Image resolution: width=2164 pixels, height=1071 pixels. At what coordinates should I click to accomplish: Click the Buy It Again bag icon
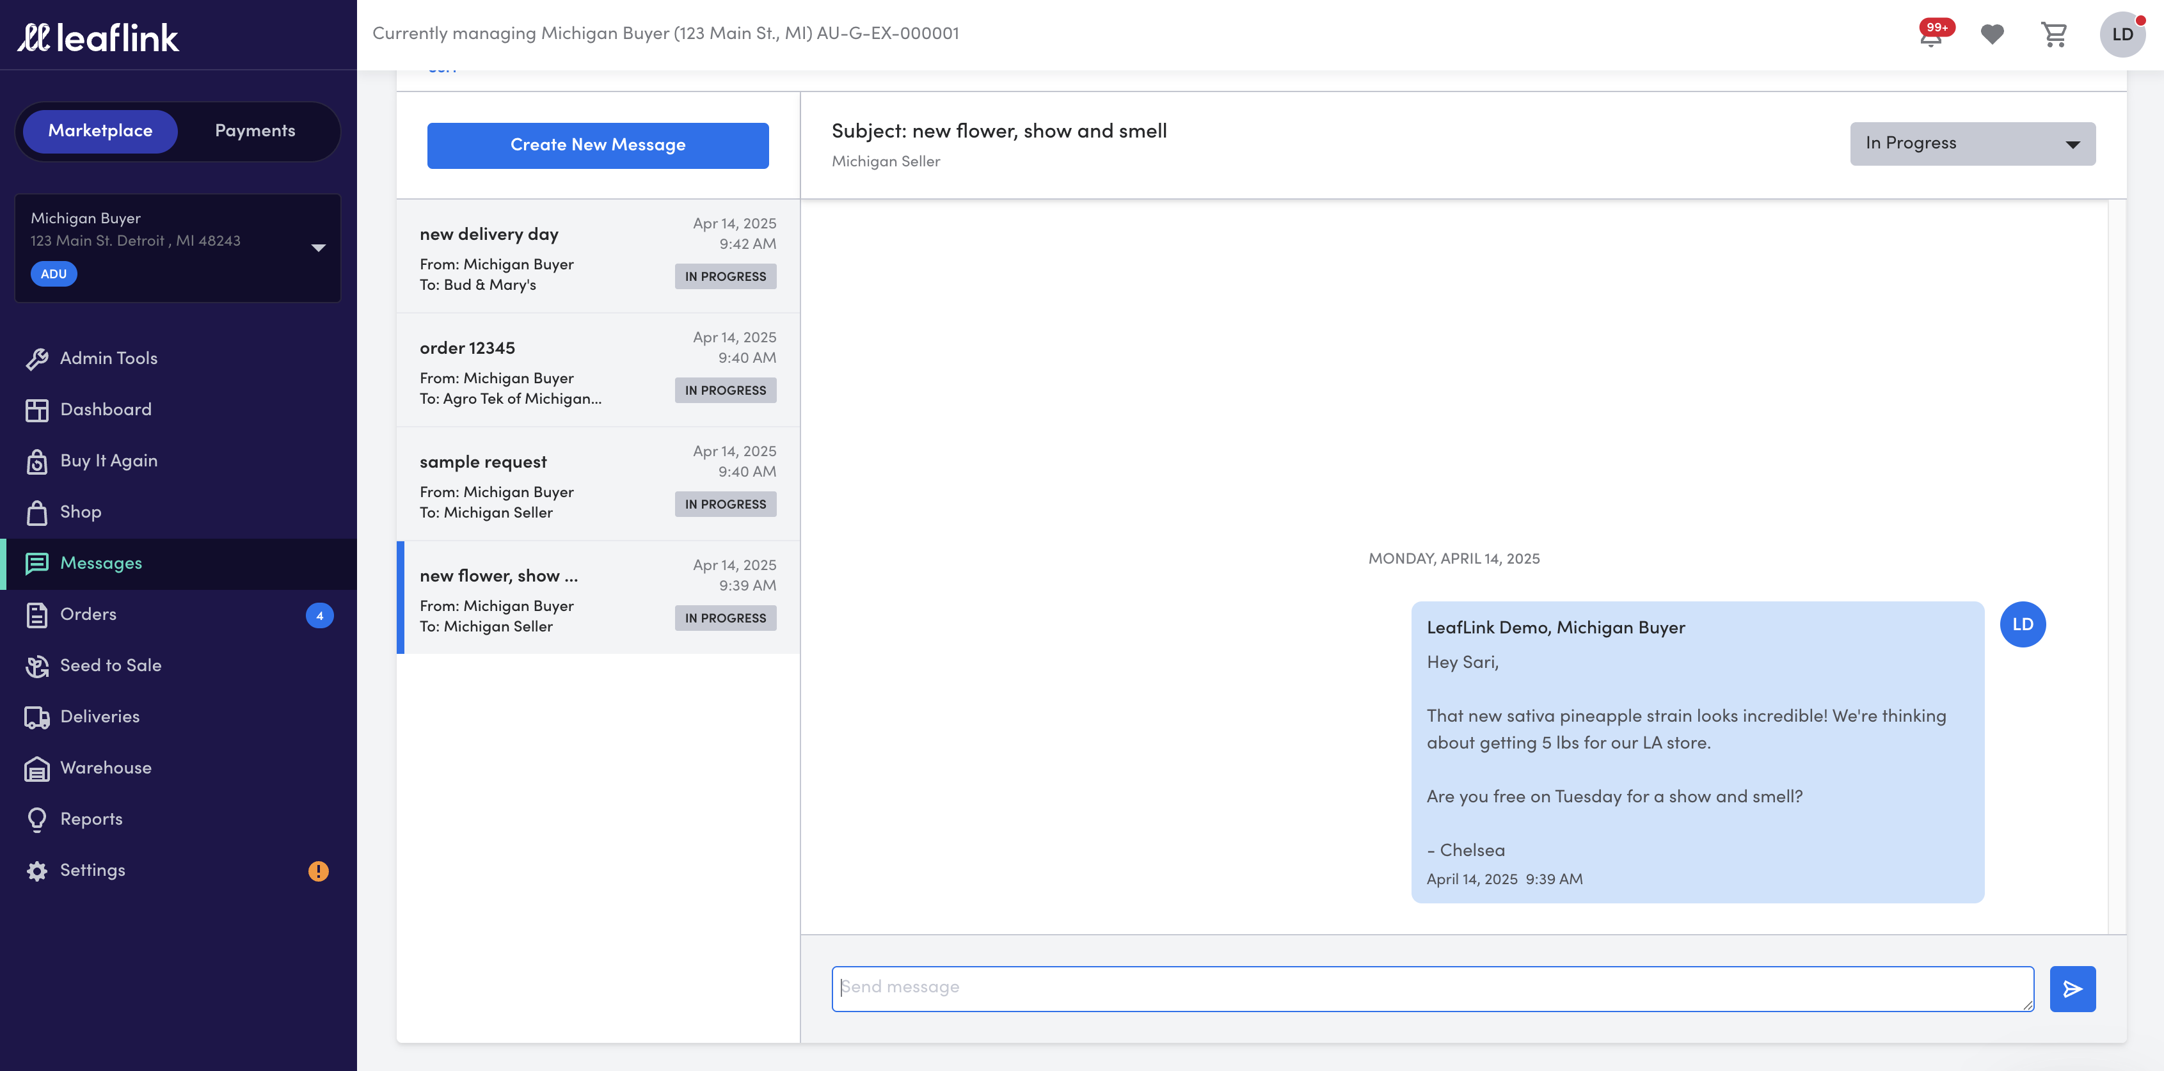coord(37,461)
